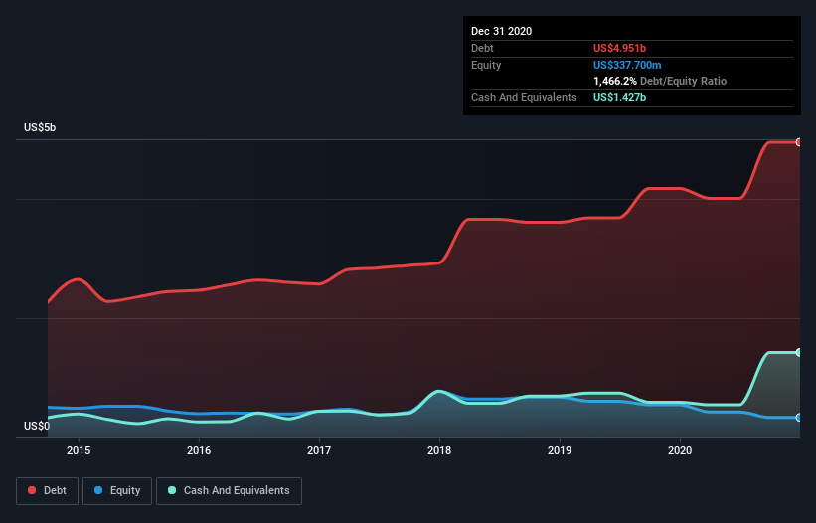Image resolution: width=816 pixels, height=523 pixels.
Task: Click the 2017 x-axis label
Action: [x=319, y=450]
